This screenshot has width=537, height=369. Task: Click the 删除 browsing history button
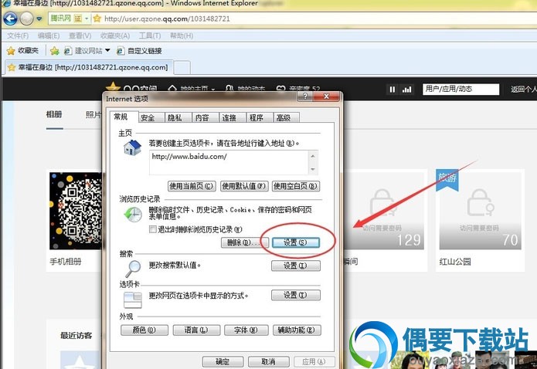coord(243,242)
